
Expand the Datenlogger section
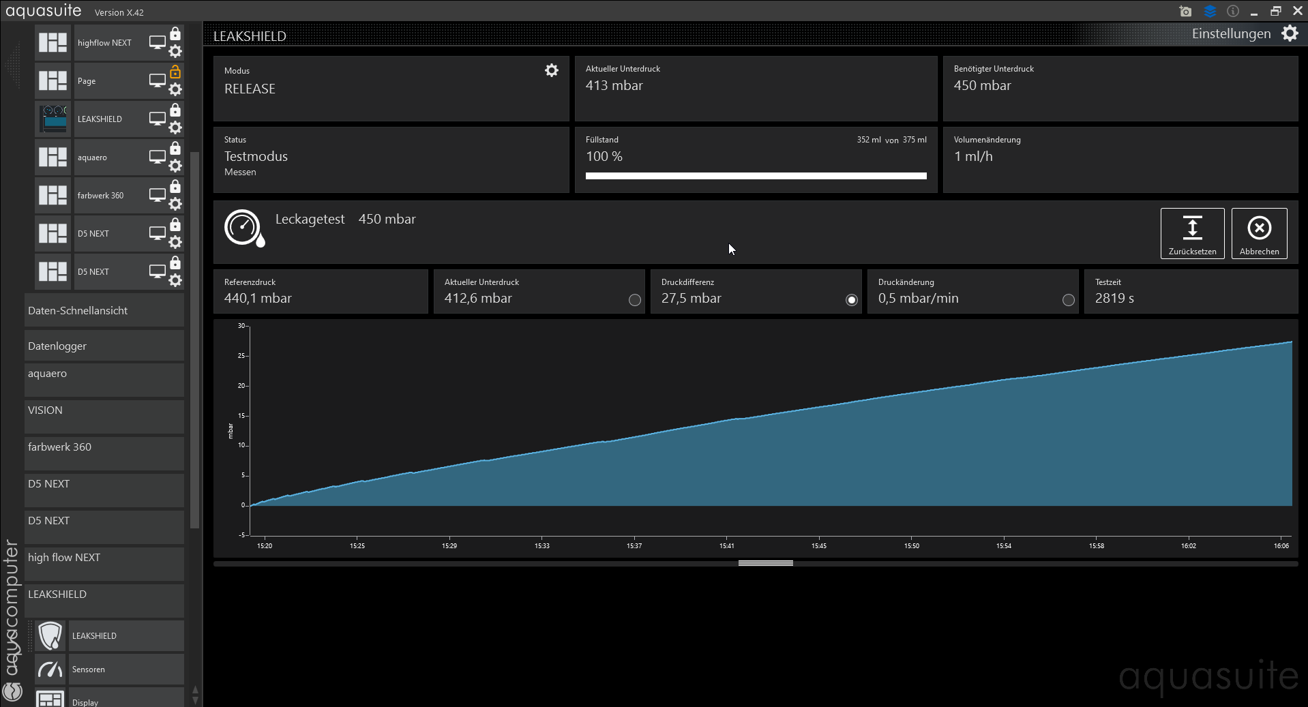pyautogui.click(x=104, y=346)
